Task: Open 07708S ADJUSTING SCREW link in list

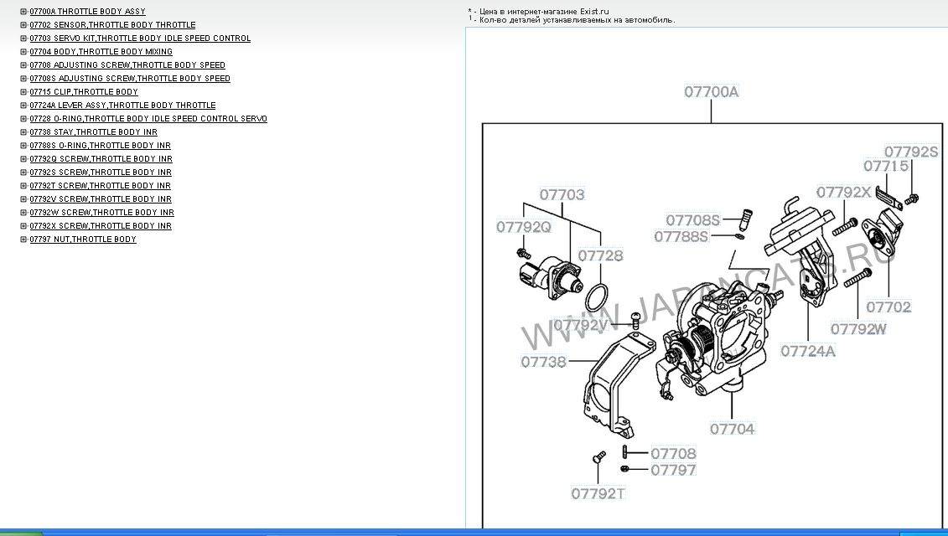Action: coord(129,79)
